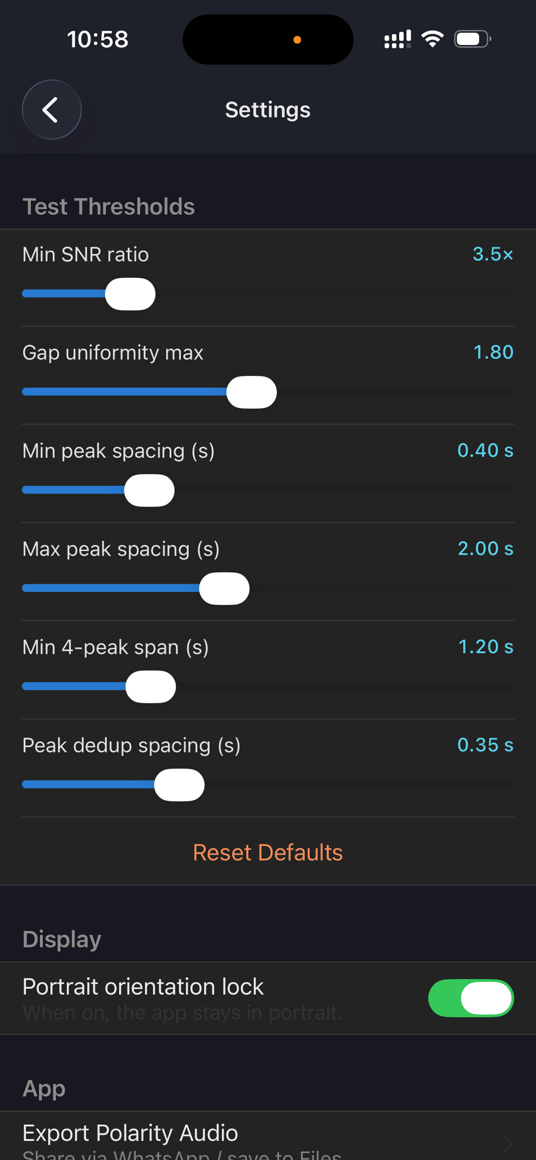Tap the 3.5× SNR value label
Viewport: 536px width, 1160px height.
(493, 254)
